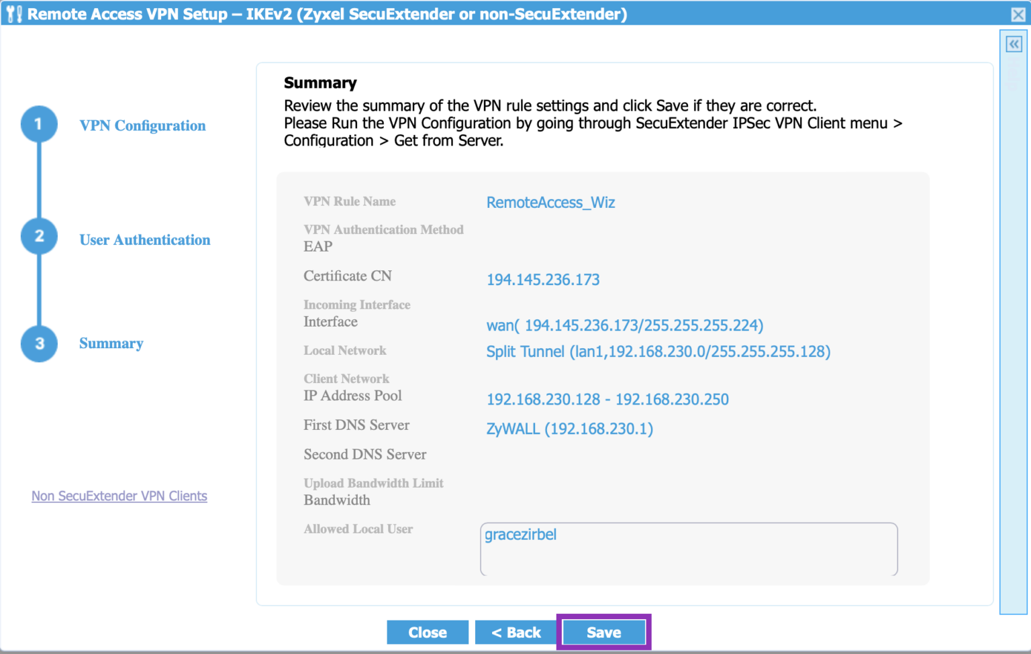The height and width of the screenshot is (654, 1031).
Task: Click the step 1 circle icon
Action: click(39, 124)
